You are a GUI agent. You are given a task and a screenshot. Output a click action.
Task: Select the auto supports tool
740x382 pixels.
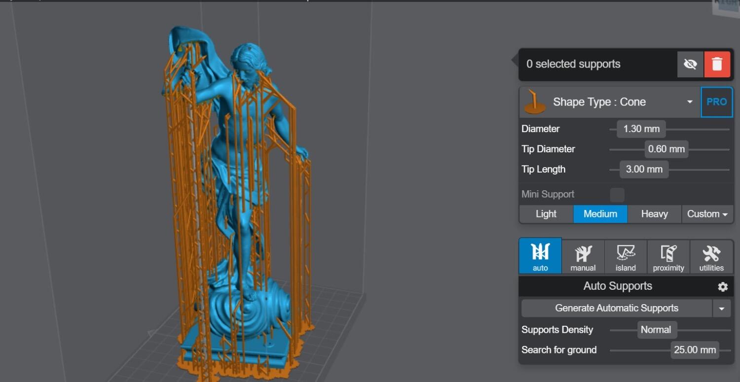click(540, 256)
